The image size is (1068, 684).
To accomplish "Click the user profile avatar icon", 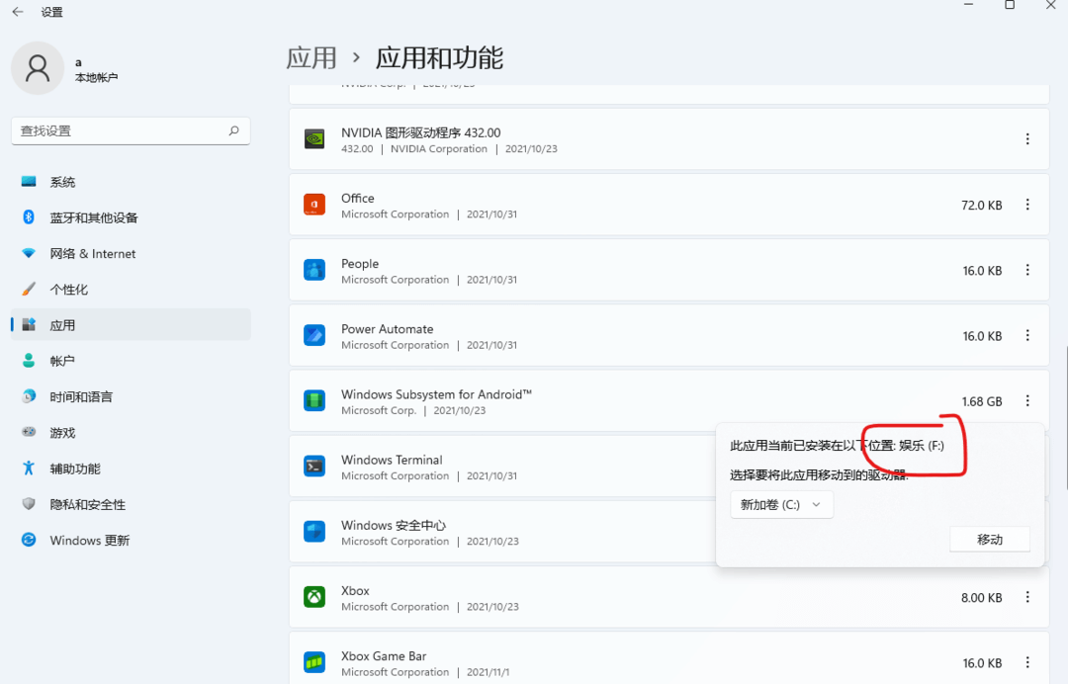I will pos(38,68).
